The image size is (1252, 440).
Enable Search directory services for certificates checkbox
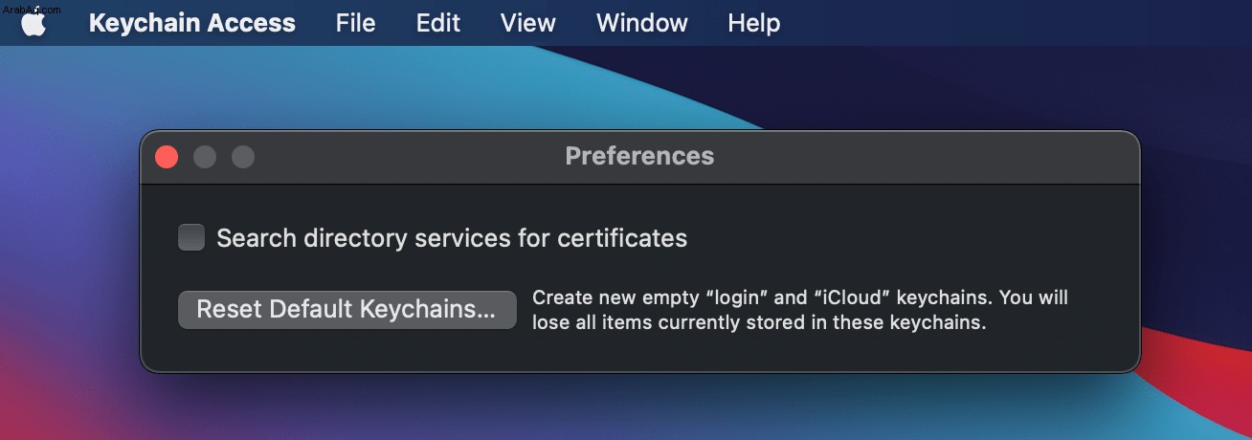(x=191, y=237)
